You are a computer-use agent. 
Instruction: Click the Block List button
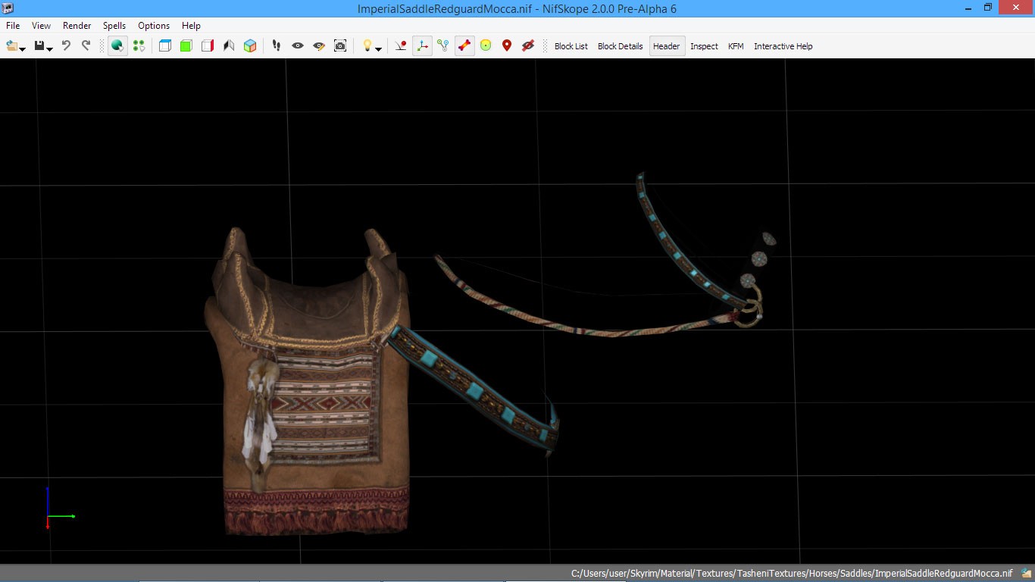coord(571,46)
